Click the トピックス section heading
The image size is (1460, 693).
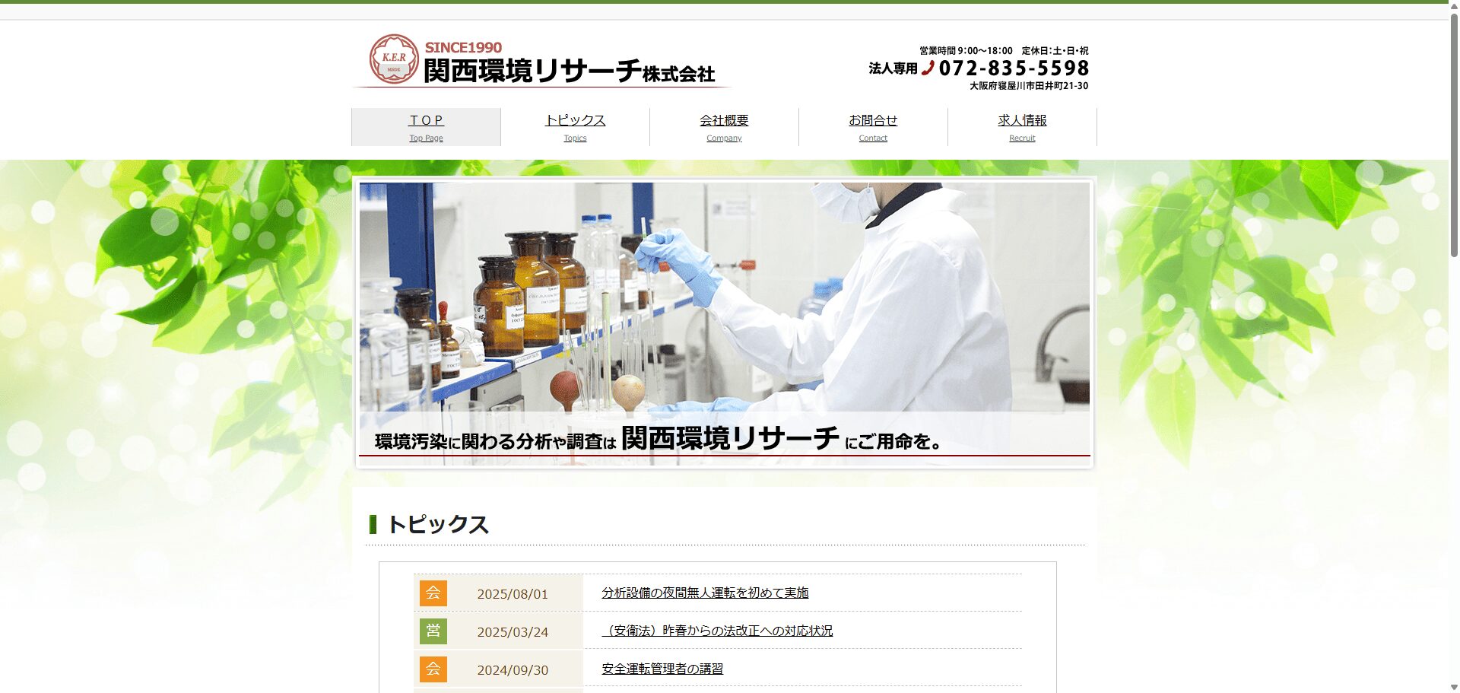point(438,525)
